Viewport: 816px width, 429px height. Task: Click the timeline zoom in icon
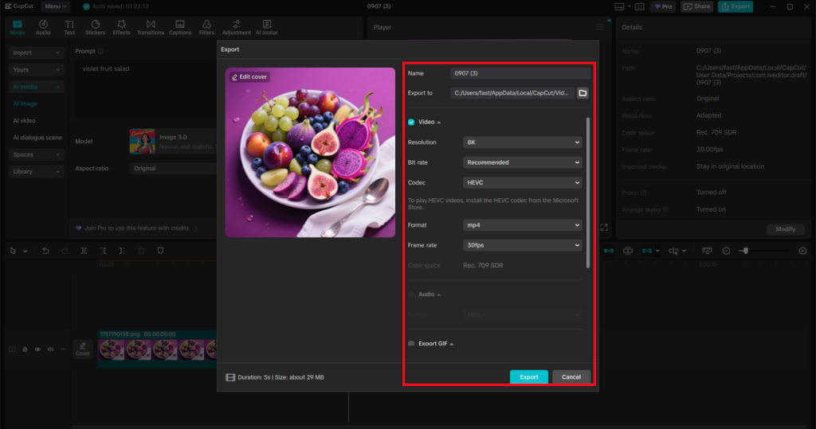[x=802, y=251]
